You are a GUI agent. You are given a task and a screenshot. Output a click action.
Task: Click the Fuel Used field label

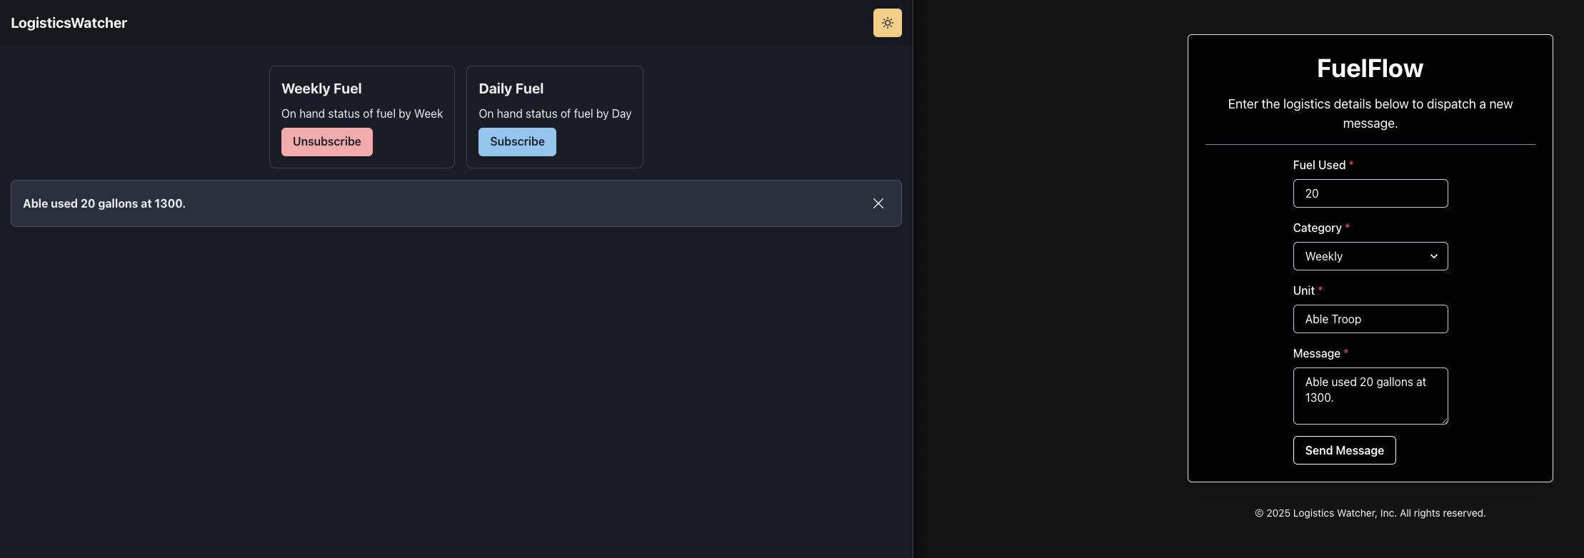tap(1318, 165)
